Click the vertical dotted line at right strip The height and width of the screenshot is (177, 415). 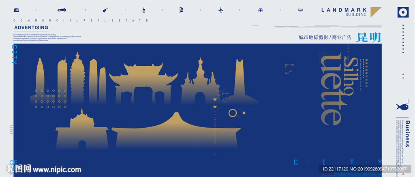click(403, 39)
